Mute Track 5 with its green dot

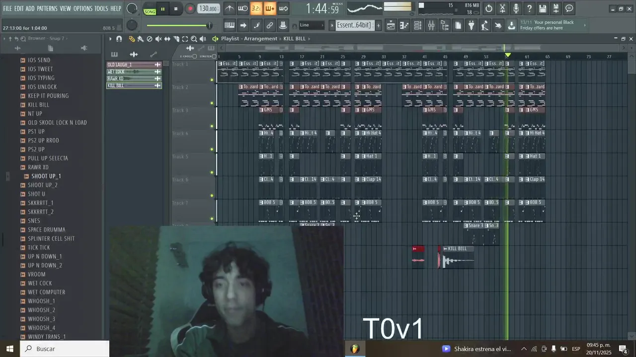212,173
